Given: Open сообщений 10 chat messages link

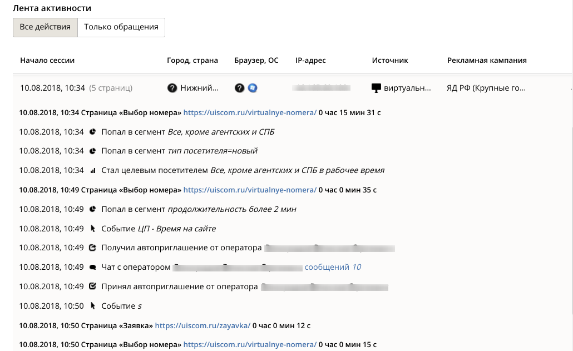Looking at the screenshot, I should pos(333,267).
